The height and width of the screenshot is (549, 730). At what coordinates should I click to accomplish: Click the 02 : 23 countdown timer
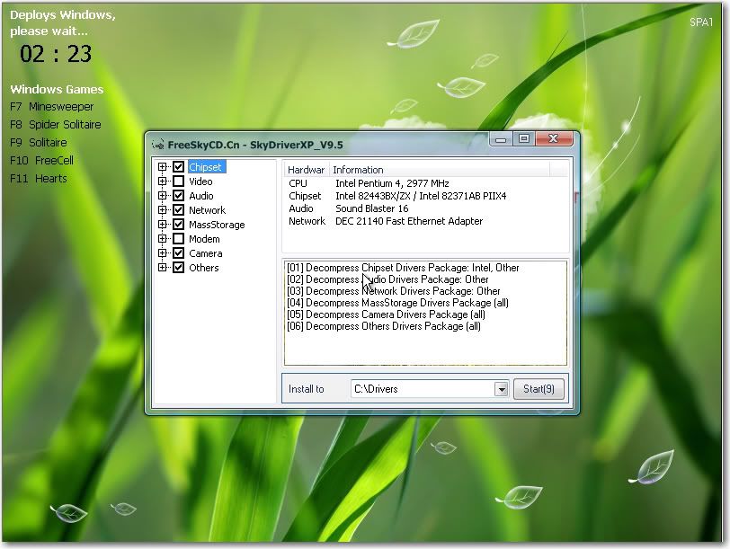click(56, 54)
